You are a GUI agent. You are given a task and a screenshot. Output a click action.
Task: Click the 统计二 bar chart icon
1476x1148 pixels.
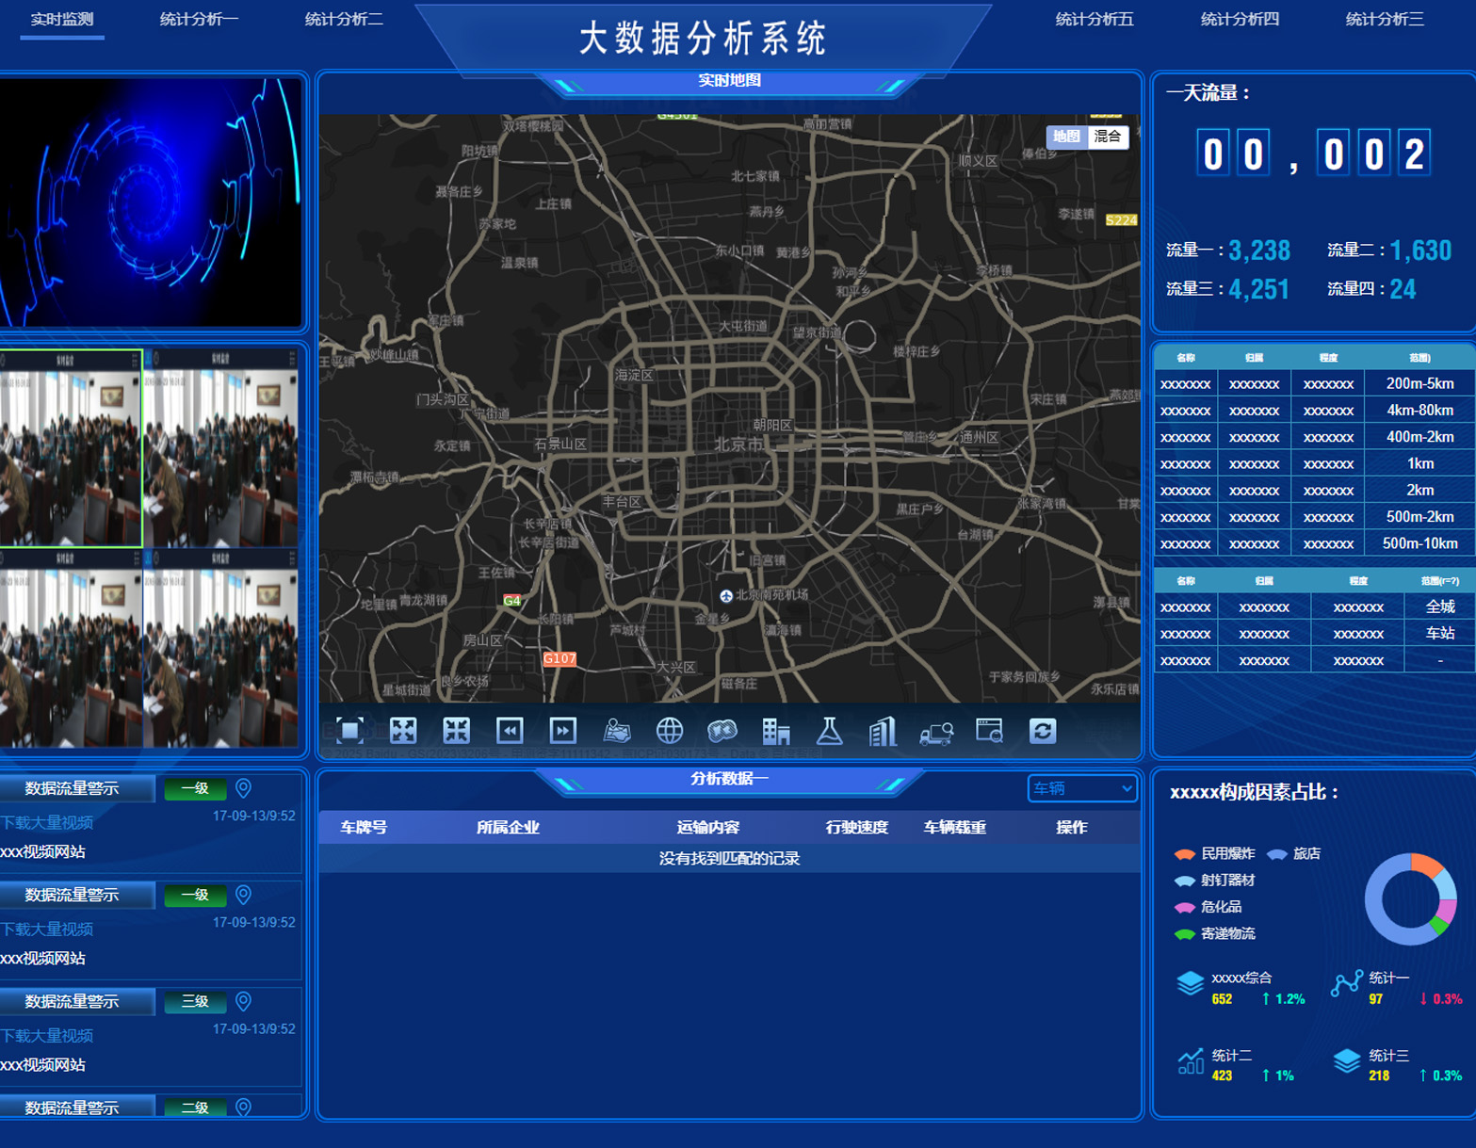coord(1191,1061)
